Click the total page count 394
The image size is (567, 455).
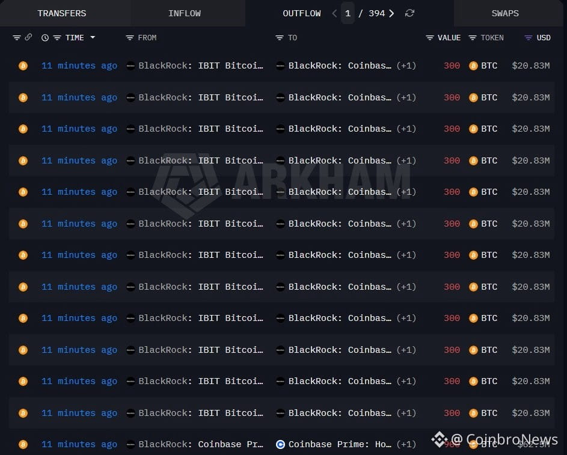pyautogui.click(x=376, y=13)
